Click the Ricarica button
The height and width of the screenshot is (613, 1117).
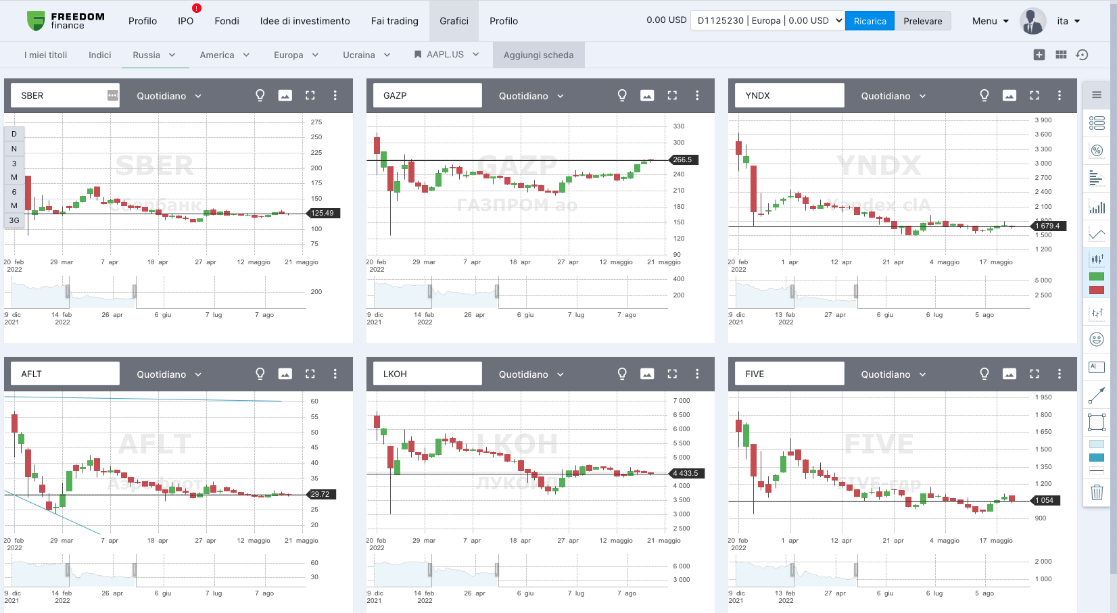coord(870,21)
